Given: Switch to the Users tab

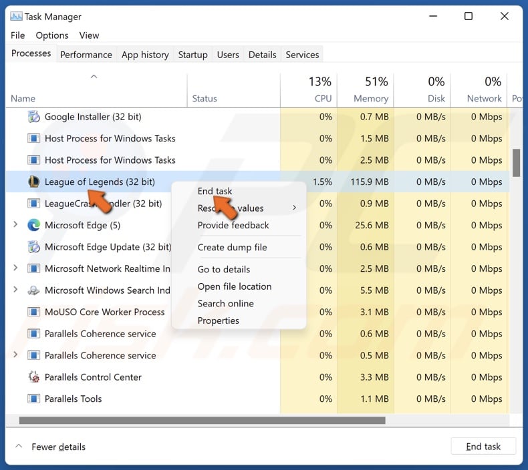Looking at the screenshot, I should pyautogui.click(x=228, y=55).
